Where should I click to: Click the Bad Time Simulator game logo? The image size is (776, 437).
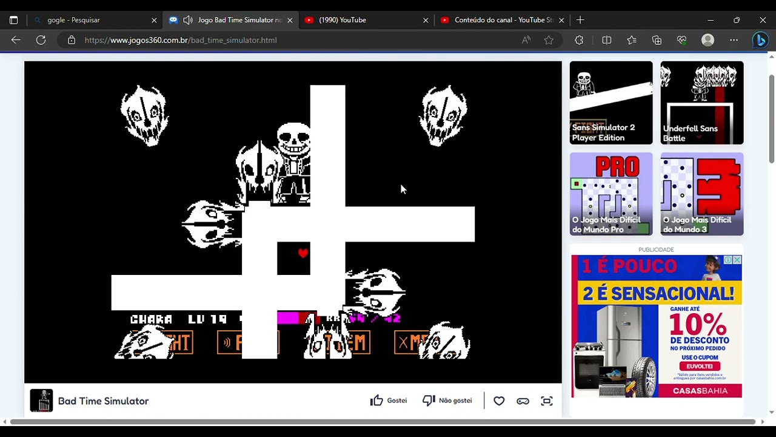pyautogui.click(x=41, y=401)
